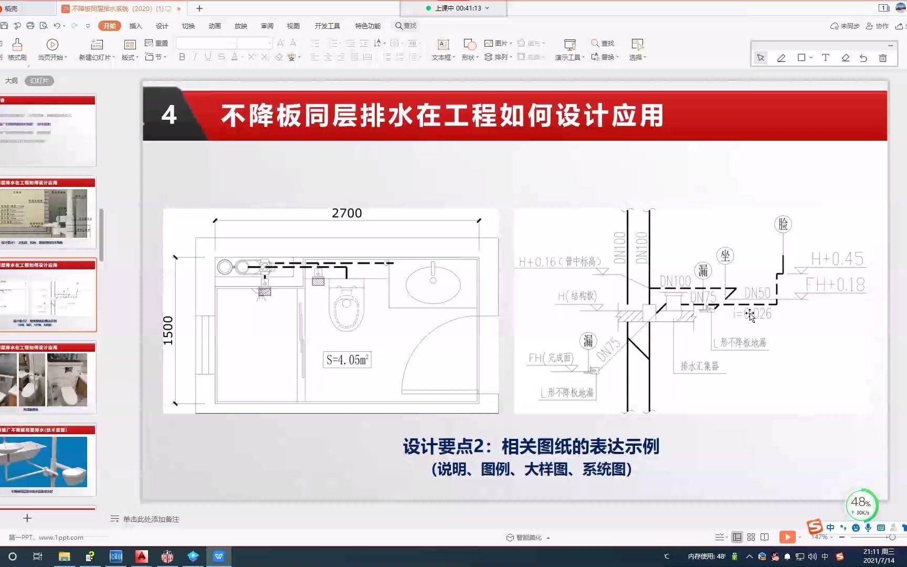Image resolution: width=907 pixels, height=567 pixels.
Task: Open the Arrange (排列) dropdown
Action: click(498, 57)
